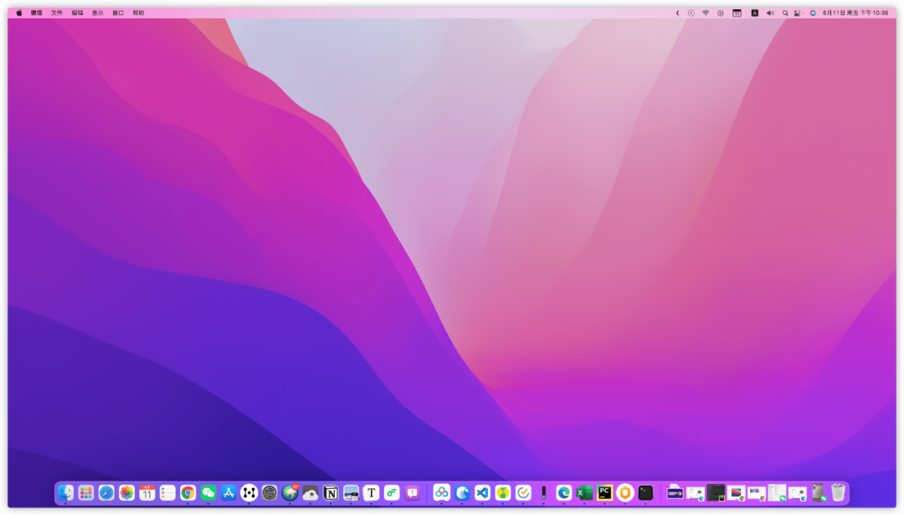
Task: Launch Safari from the dock
Action: (x=106, y=492)
